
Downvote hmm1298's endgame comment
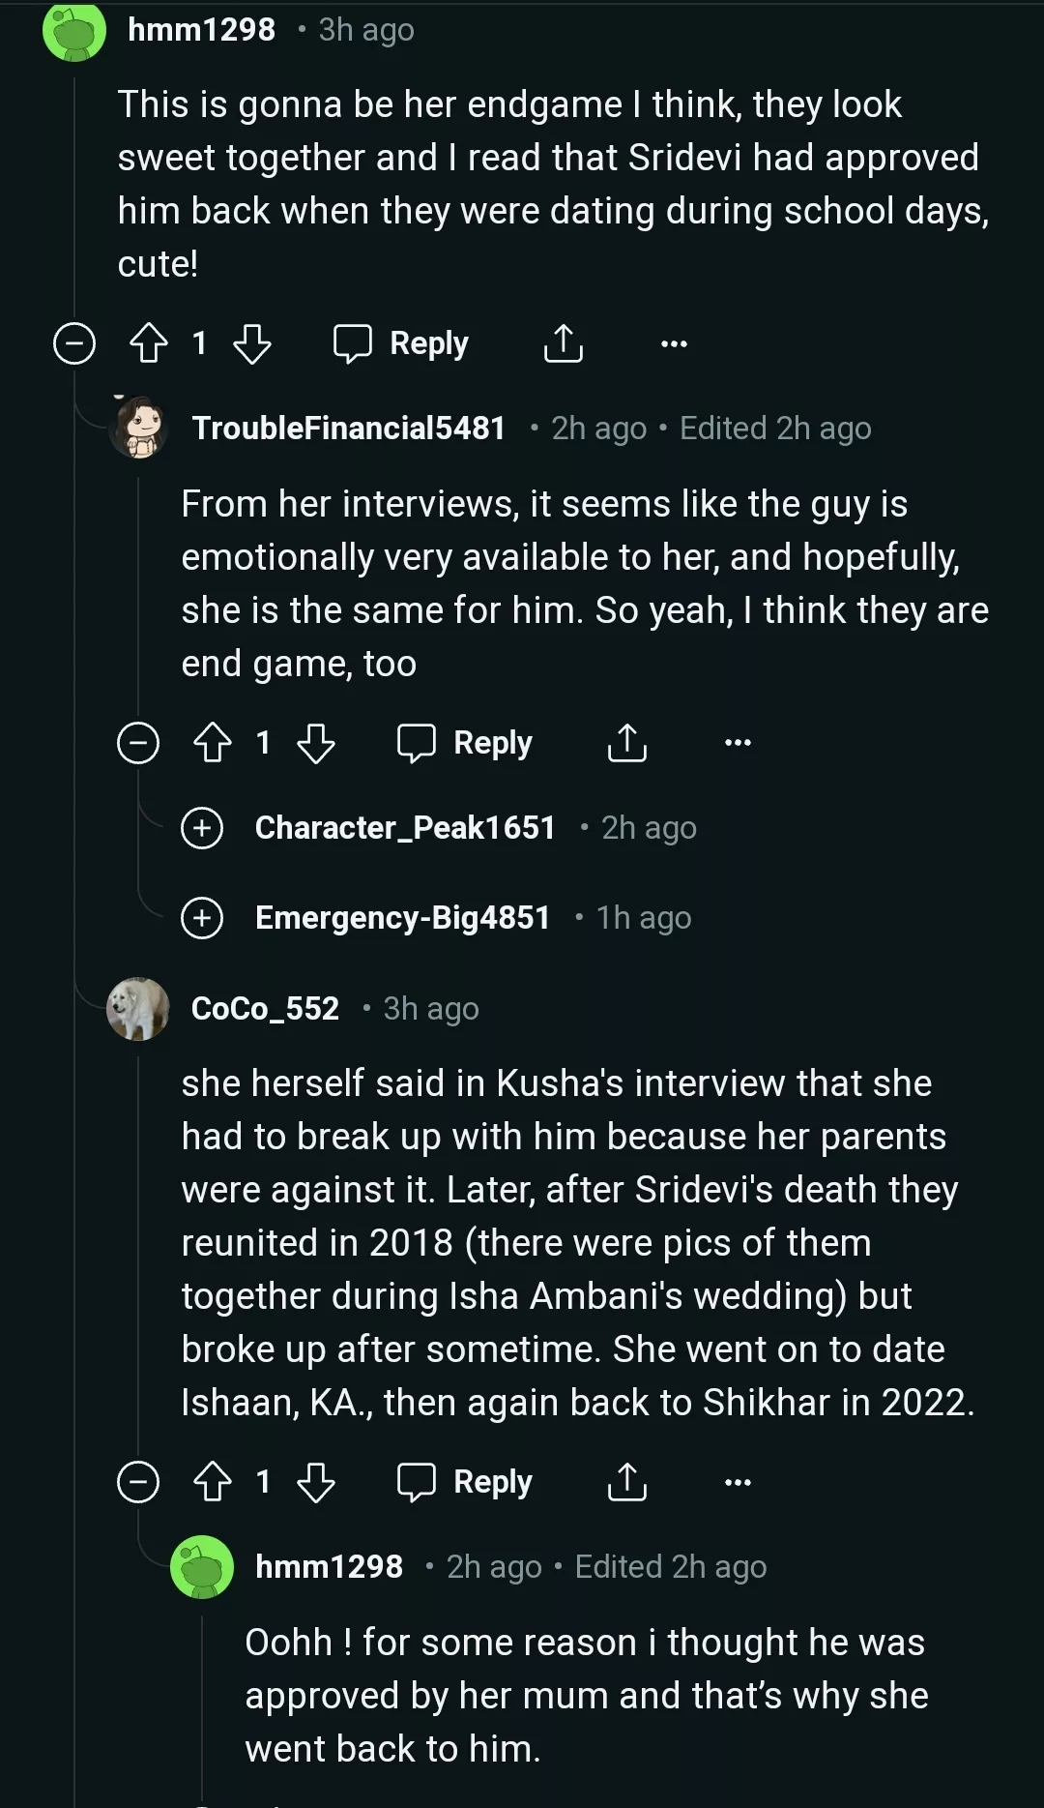252,343
